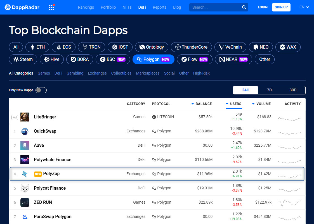Viewport: 314px width, 224px height.
Task: Select the Exchanges category tab
Action: pos(97,73)
